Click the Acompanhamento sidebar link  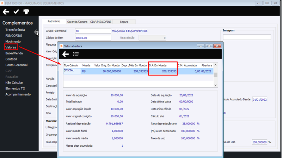click(18, 94)
